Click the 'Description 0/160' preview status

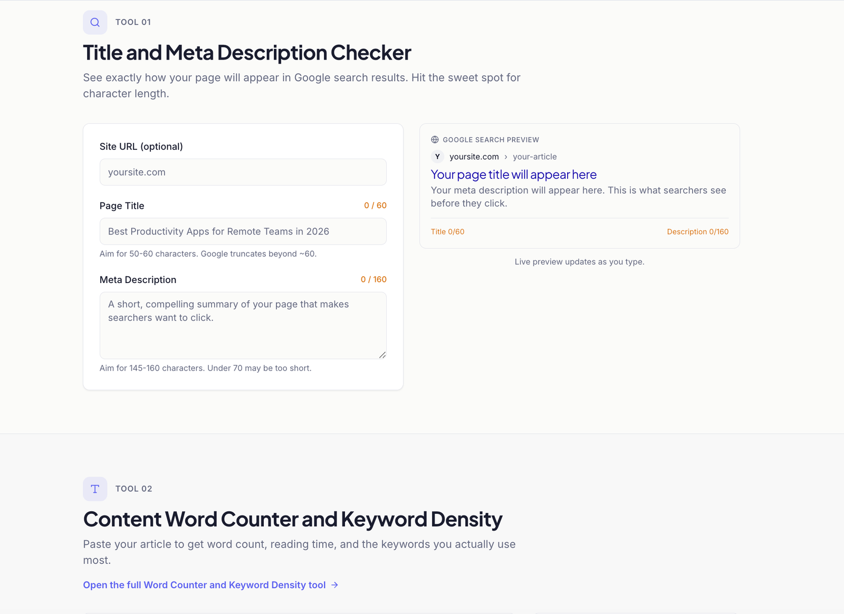coord(697,232)
